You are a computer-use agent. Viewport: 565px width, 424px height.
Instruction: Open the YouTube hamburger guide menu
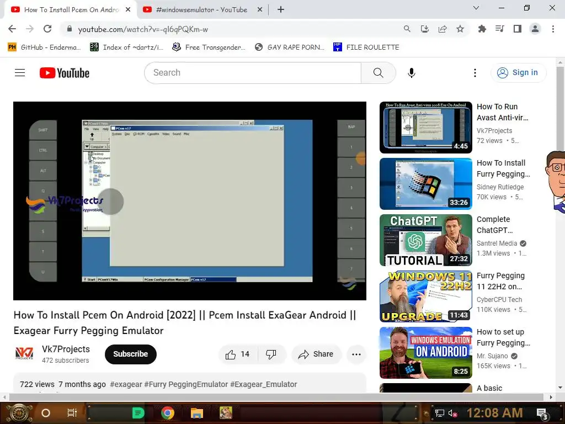pos(20,73)
